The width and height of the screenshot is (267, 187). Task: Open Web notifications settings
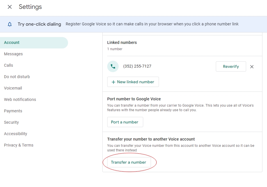pyautogui.click(x=20, y=99)
